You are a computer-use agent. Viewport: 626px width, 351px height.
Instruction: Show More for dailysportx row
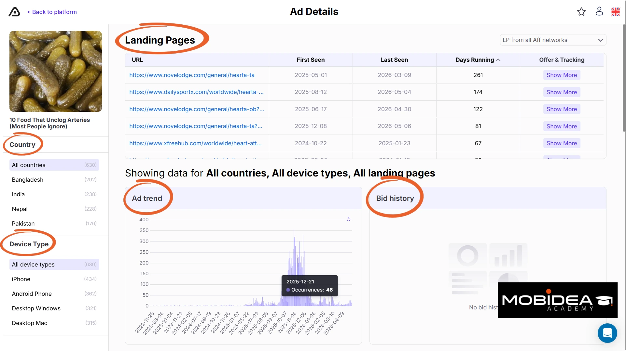[x=561, y=92]
